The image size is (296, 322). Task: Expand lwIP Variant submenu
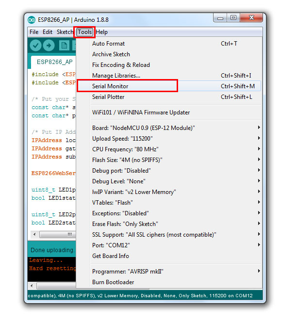click(x=169, y=192)
